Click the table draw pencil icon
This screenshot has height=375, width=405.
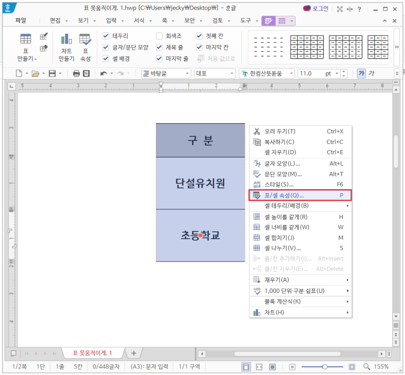coord(44,36)
